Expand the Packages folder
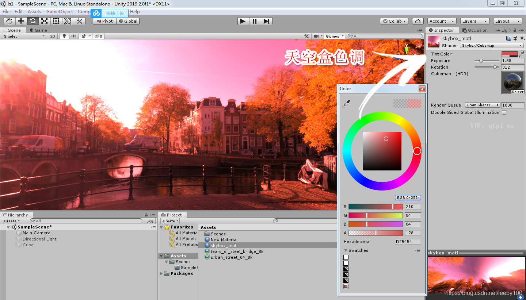Screen dimensions: 526x300 161,273
